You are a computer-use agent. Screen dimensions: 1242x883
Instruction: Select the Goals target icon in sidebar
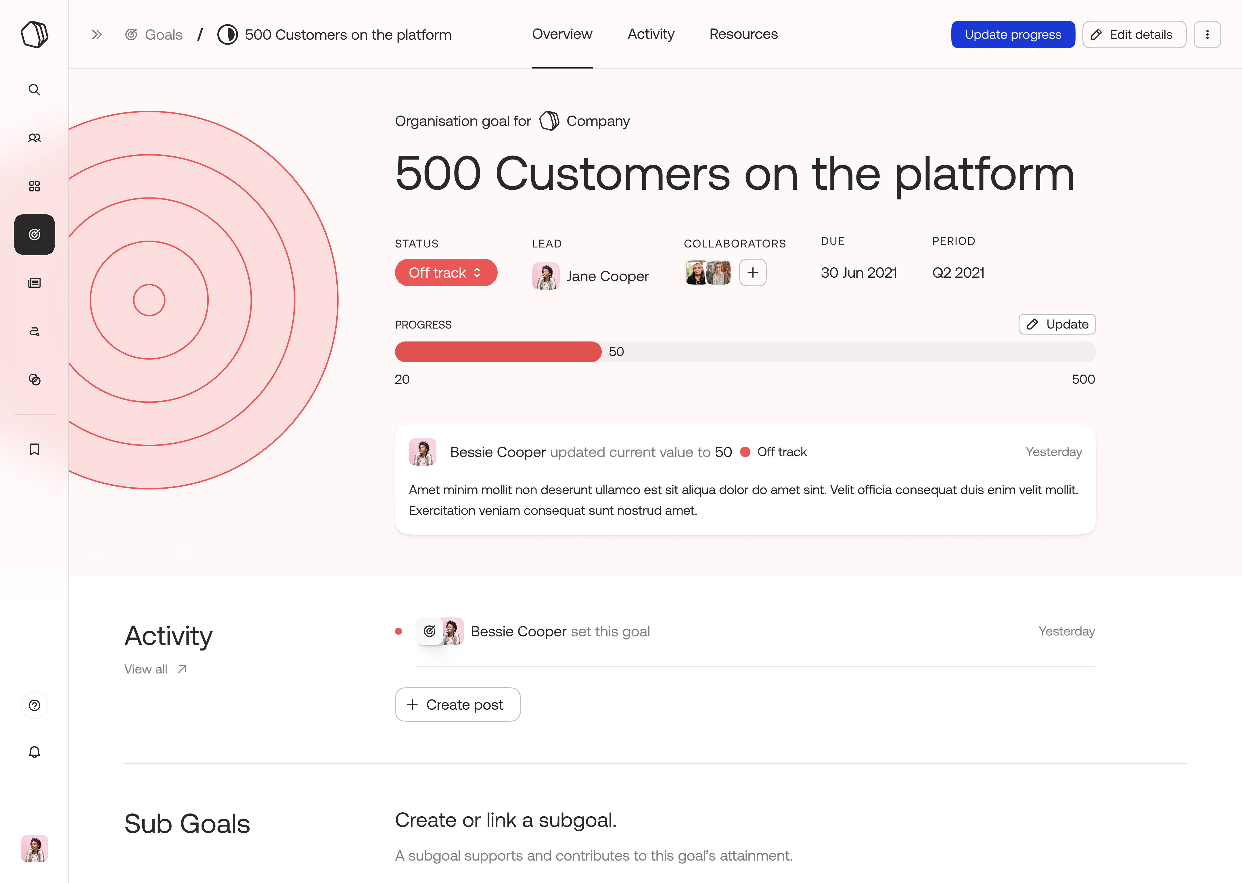tap(34, 234)
